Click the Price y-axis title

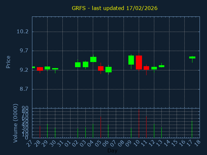(8, 62)
